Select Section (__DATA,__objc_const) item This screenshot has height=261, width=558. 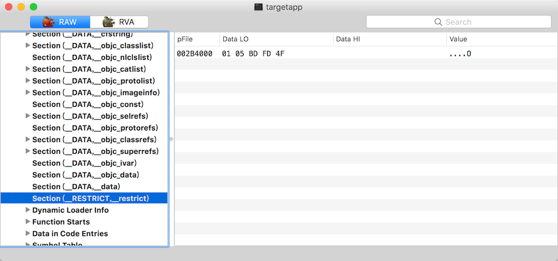pyautogui.click(x=84, y=105)
